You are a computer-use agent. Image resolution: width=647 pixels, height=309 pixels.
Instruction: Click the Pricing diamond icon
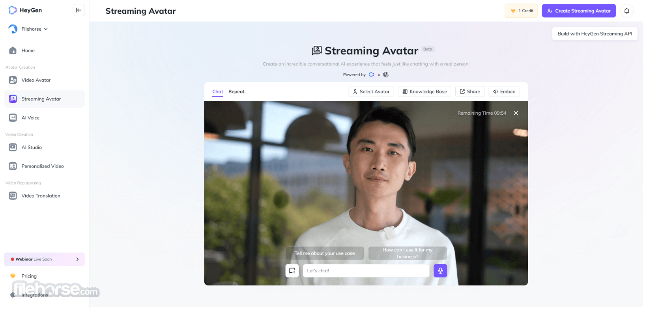pos(13,276)
